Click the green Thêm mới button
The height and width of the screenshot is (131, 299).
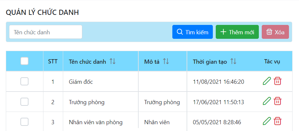point(237,32)
